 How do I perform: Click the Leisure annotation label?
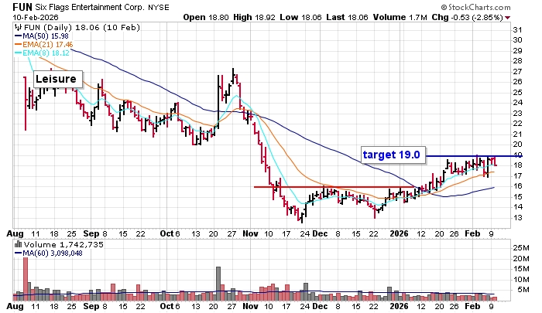pos(55,79)
